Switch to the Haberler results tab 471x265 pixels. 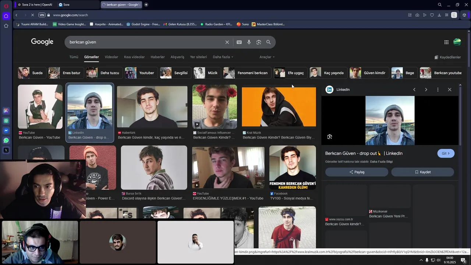click(157, 57)
